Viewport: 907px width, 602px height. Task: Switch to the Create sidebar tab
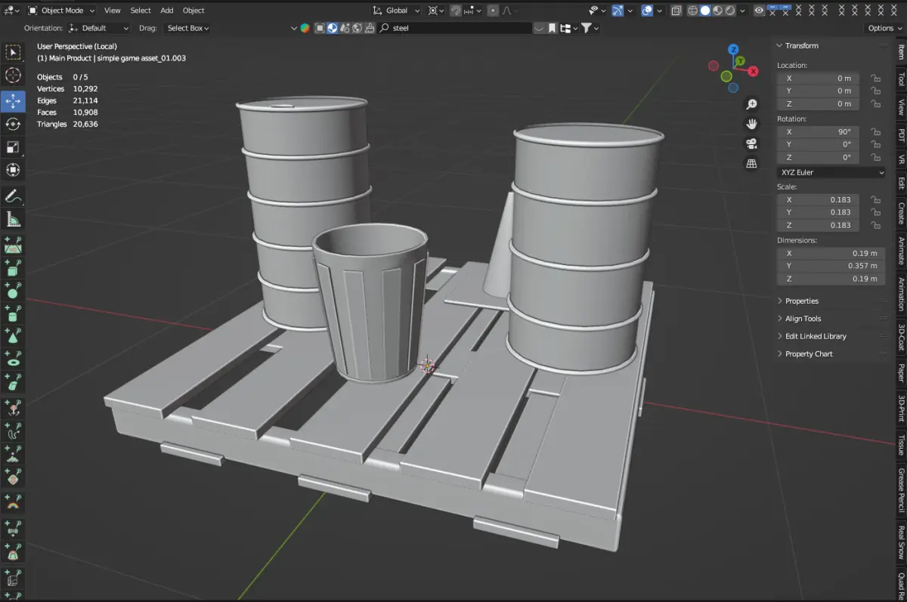[901, 213]
